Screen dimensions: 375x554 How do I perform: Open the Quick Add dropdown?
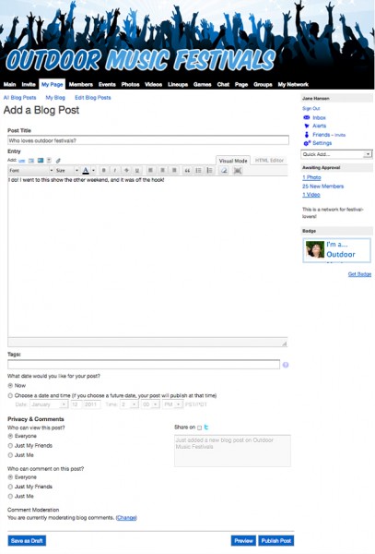pos(336,154)
